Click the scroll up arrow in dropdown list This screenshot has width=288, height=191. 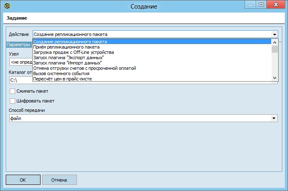pyautogui.click(x=274, y=42)
